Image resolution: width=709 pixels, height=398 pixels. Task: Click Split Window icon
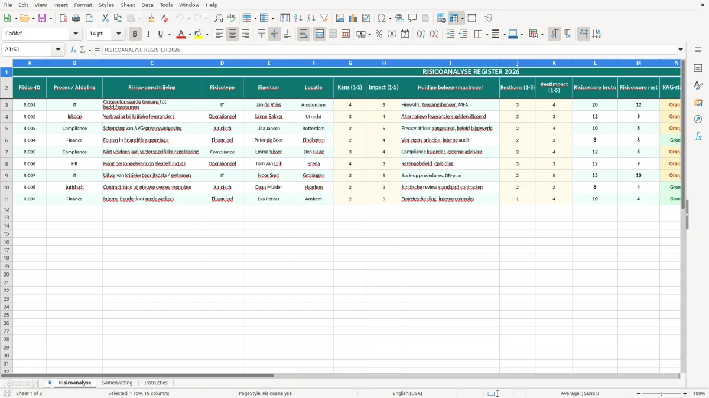(472, 18)
